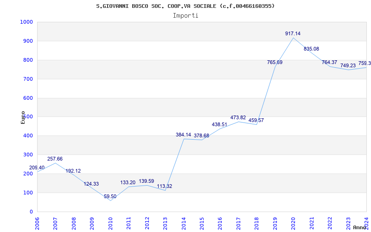This screenshot has height=232, width=371.
Task: Click the 2014 year label
Action: coord(184,223)
